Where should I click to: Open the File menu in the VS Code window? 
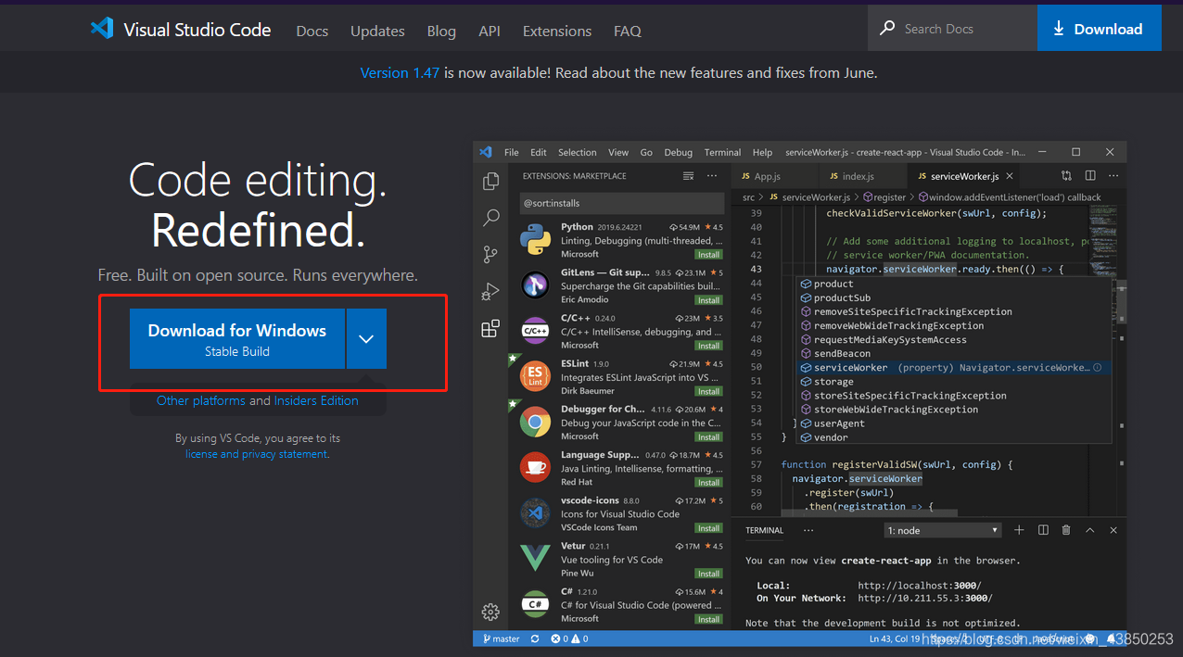pos(512,152)
